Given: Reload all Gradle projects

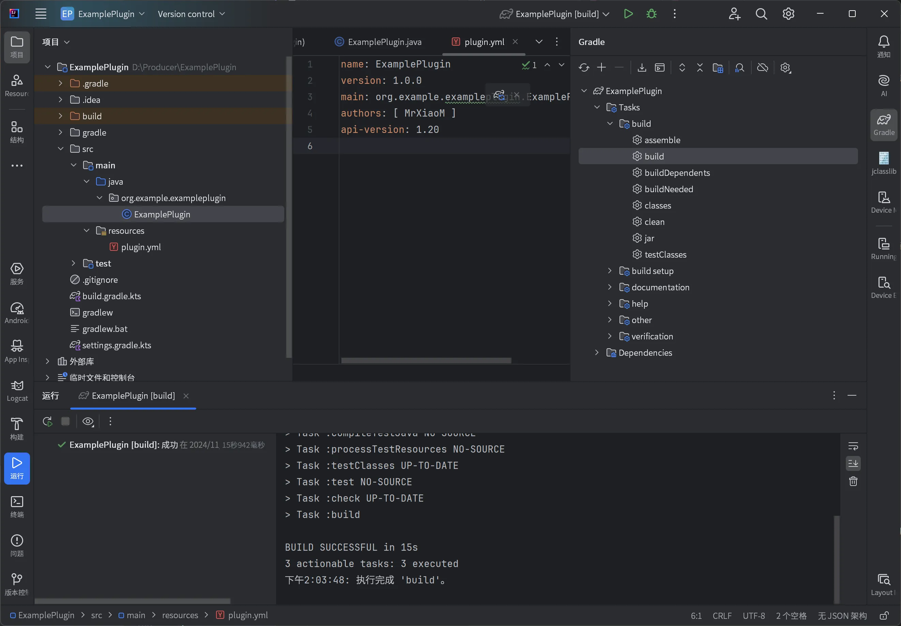Looking at the screenshot, I should [x=584, y=67].
